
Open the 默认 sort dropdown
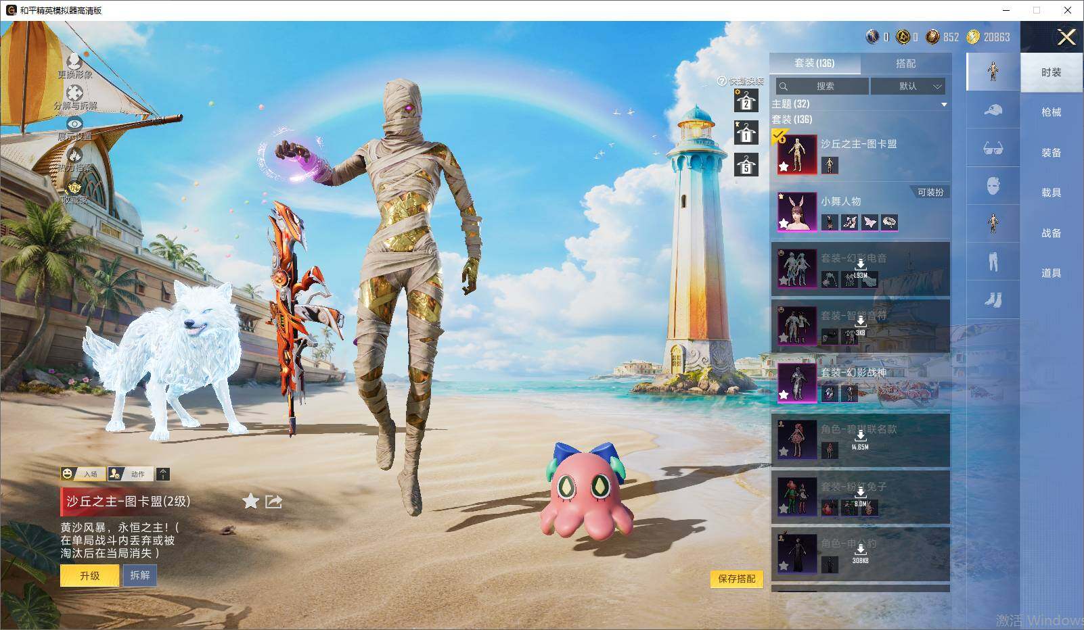pos(908,86)
